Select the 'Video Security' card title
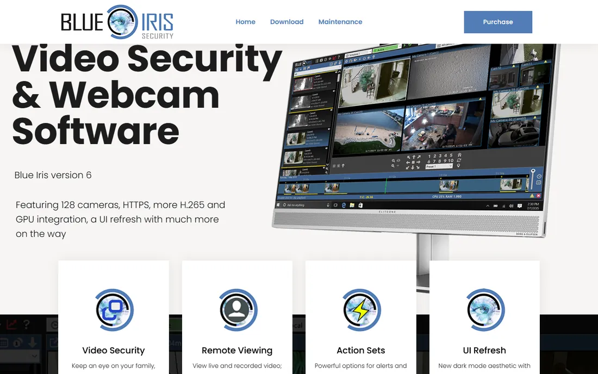 [x=114, y=350]
